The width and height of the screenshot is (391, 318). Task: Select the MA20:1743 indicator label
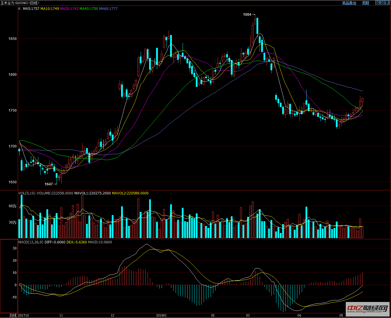coord(69,9)
